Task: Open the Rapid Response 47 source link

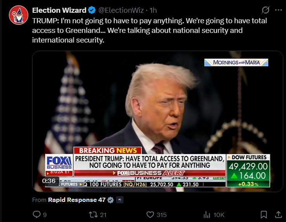Action: pos(77,200)
